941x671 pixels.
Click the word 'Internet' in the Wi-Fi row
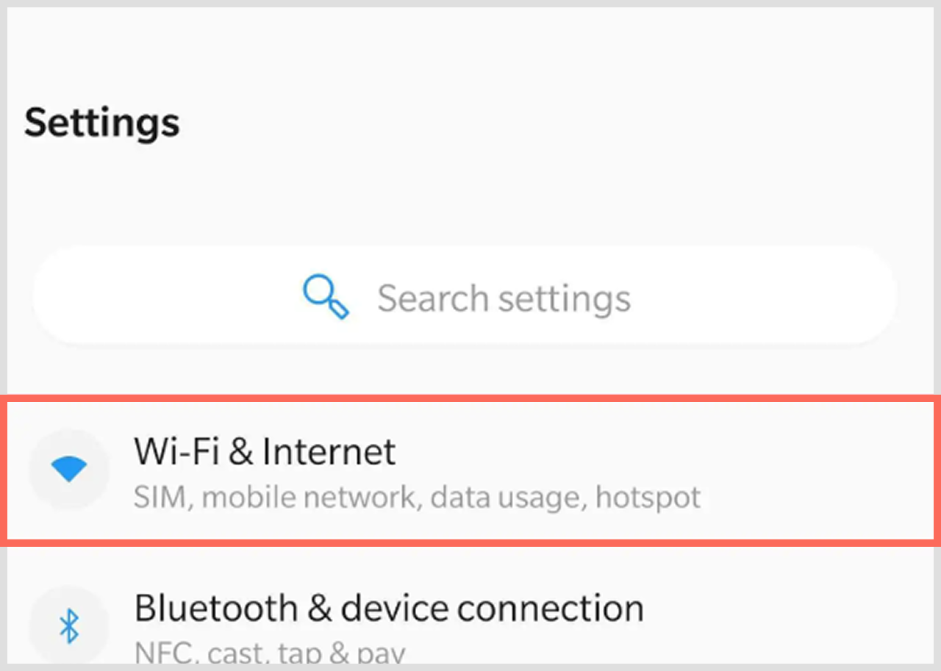(x=329, y=451)
